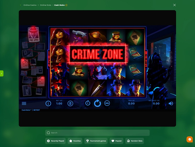Mute the game sound
This screenshot has width=195, height=147.
click(171, 103)
